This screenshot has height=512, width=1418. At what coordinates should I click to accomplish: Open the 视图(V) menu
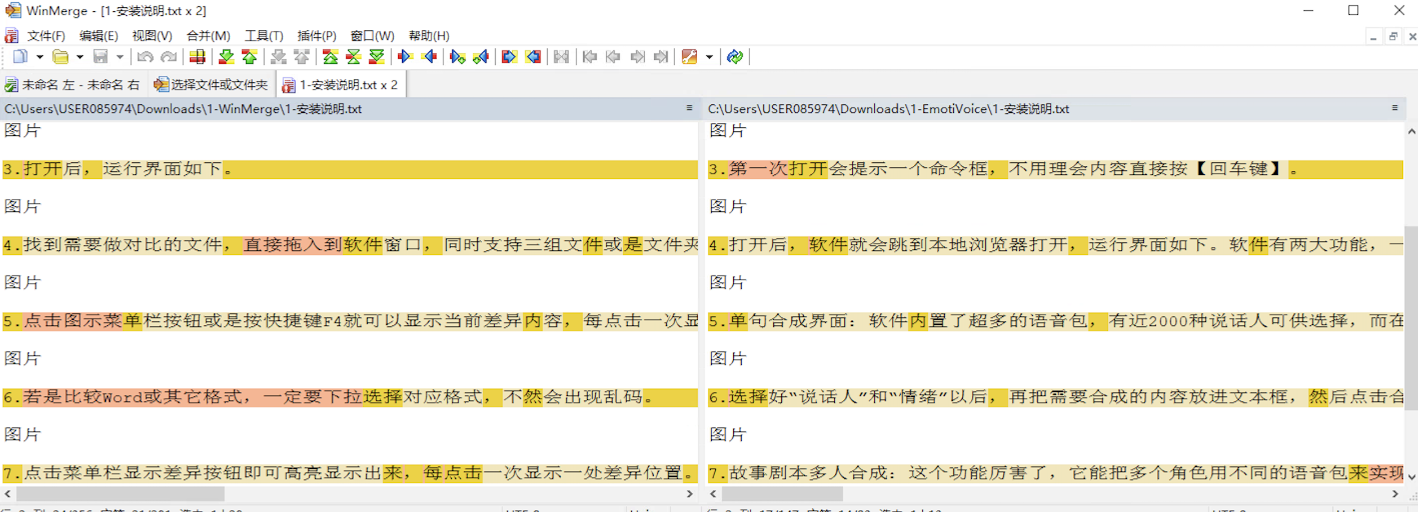pos(152,36)
